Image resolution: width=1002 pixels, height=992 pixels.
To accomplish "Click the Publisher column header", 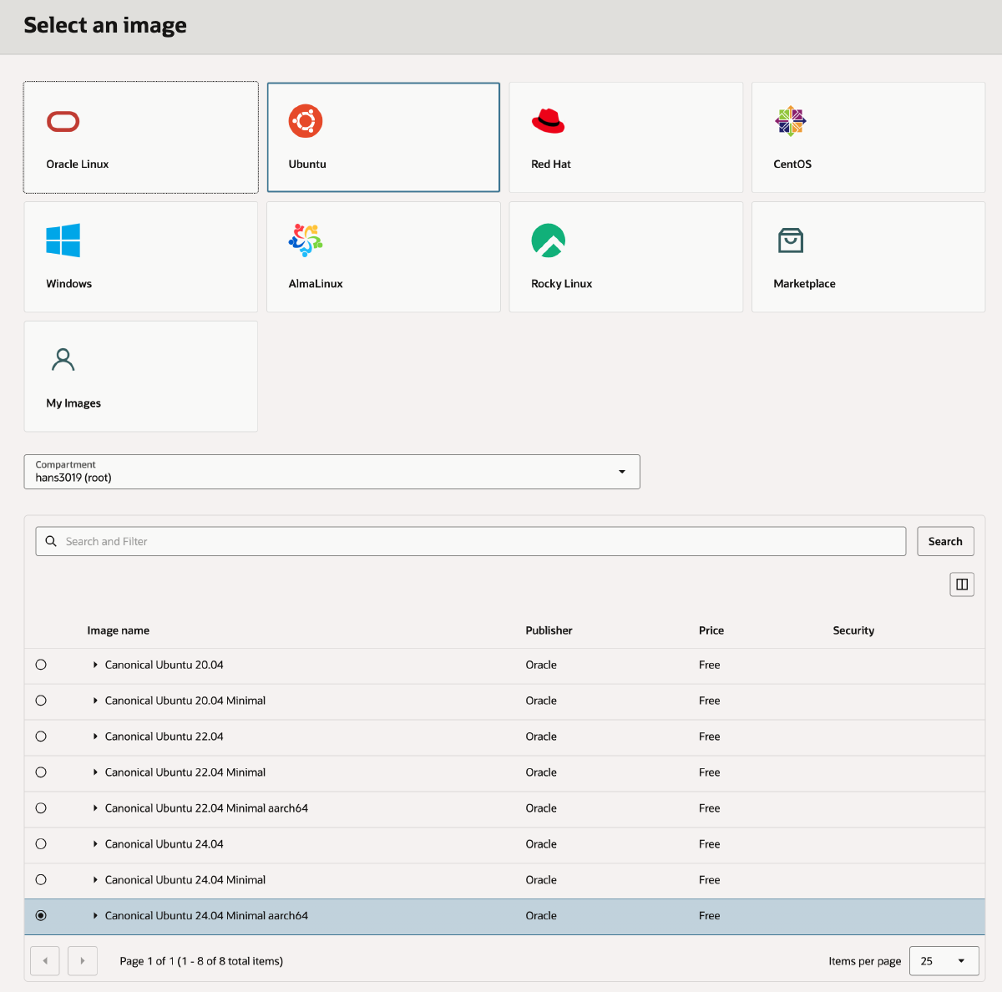I will pyautogui.click(x=549, y=630).
